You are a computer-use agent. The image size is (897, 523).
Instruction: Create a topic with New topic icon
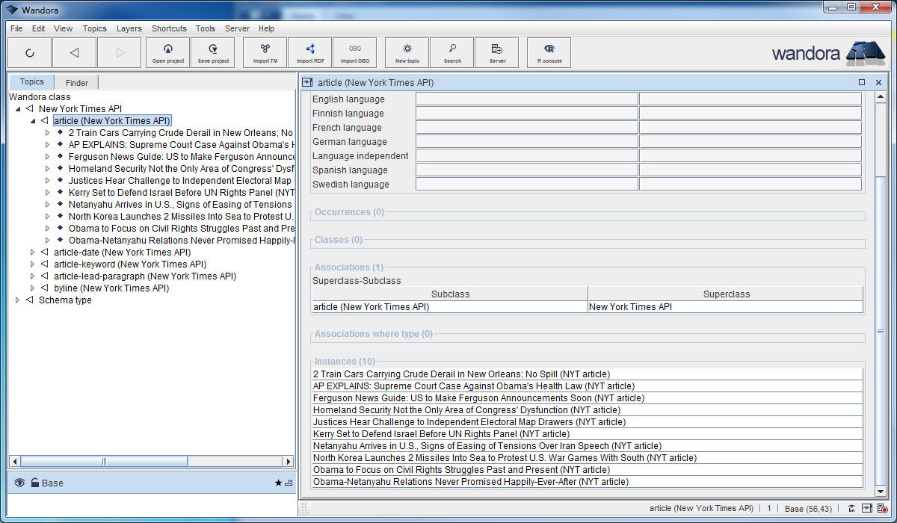(x=407, y=52)
